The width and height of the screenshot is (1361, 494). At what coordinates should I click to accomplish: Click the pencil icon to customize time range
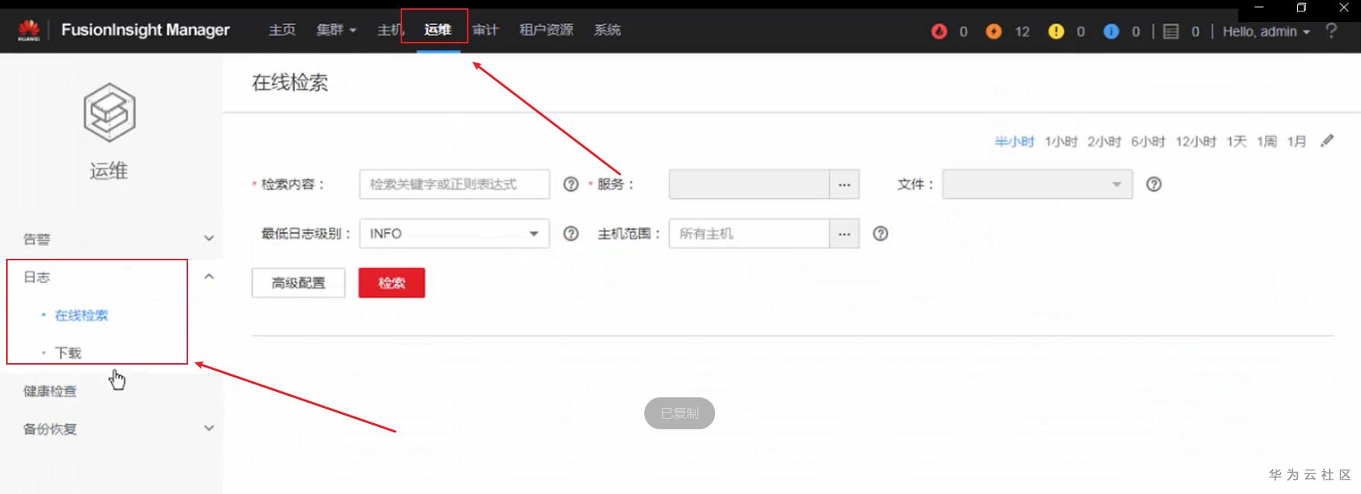click(1327, 141)
